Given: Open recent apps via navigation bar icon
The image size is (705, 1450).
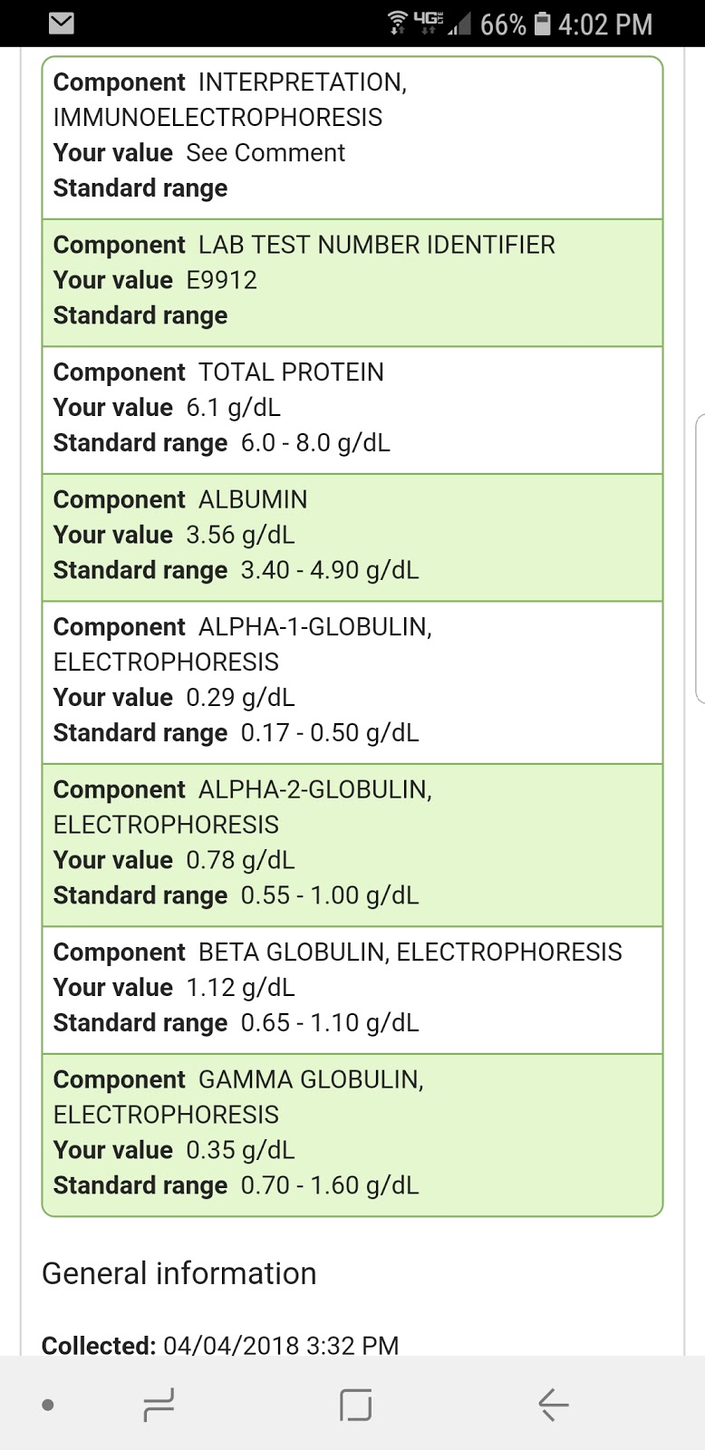Looking at the screenshot, I should point(159,1405).
